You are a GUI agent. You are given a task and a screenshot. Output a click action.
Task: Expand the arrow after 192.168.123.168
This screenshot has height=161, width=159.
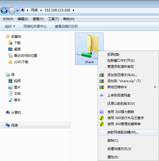point(74,10)
